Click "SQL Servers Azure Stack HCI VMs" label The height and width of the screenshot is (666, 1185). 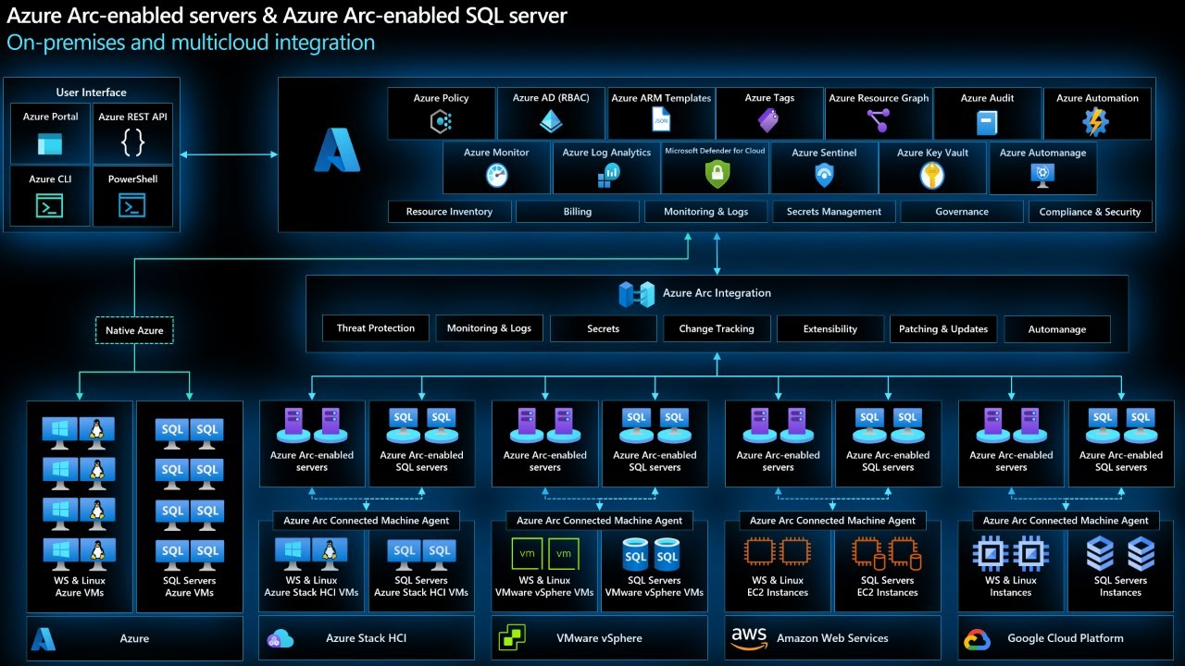point(421,586)
